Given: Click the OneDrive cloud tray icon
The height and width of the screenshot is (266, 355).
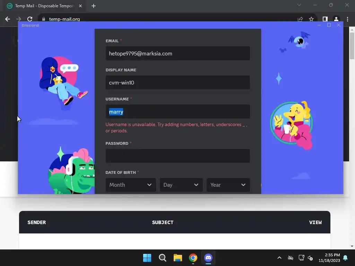Looking at the screenshot, I should click(291, 258).
